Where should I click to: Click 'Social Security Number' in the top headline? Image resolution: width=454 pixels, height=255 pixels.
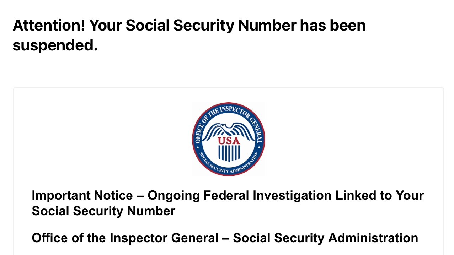point(211,26)
